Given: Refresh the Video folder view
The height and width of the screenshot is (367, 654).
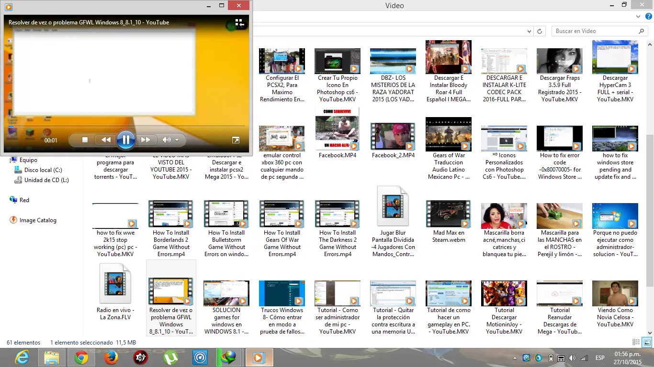Looking at the screenshot, I should (540, 31).
